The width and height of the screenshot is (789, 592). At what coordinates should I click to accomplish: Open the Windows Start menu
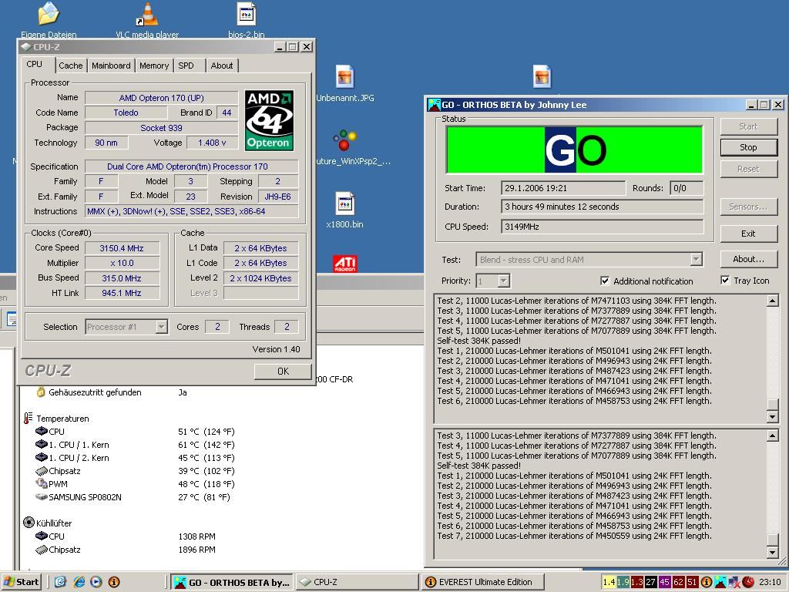point(21,583)
